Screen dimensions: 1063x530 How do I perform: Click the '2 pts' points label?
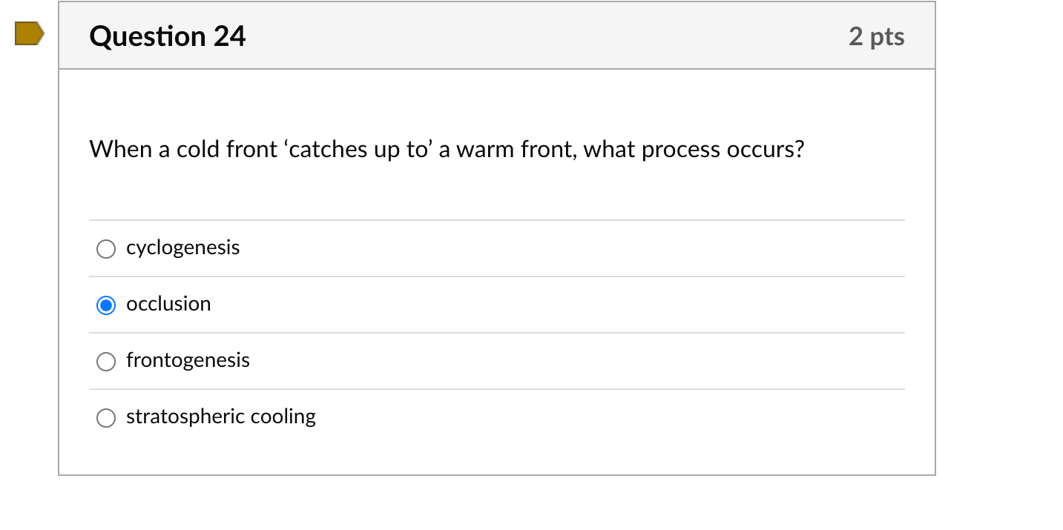pos(876,36)
